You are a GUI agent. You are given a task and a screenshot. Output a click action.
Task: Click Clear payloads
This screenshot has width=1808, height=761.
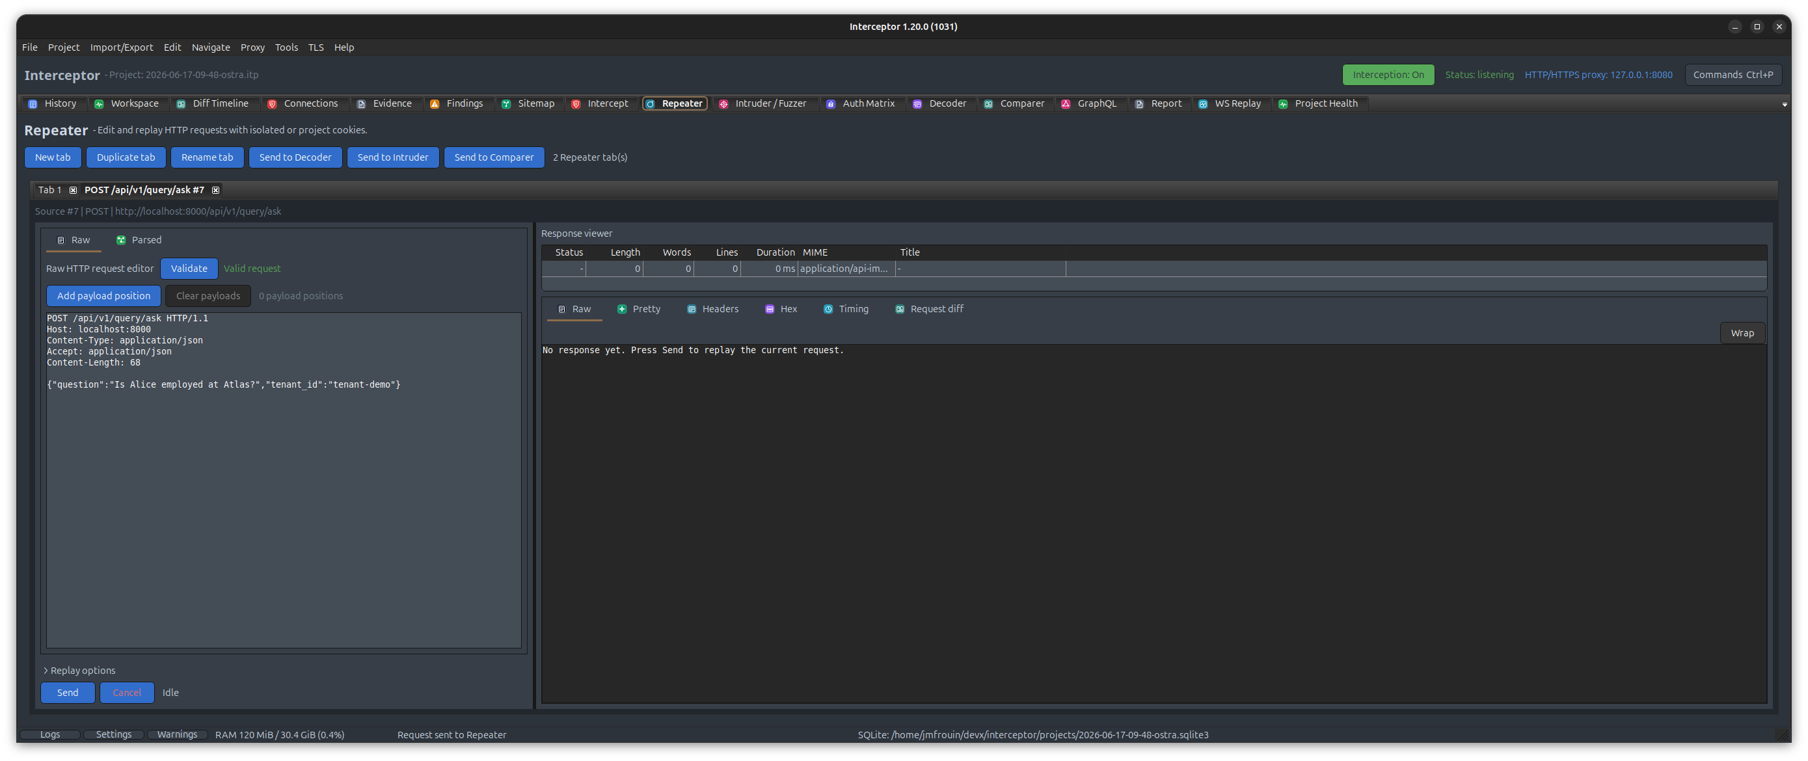point(208,296)
